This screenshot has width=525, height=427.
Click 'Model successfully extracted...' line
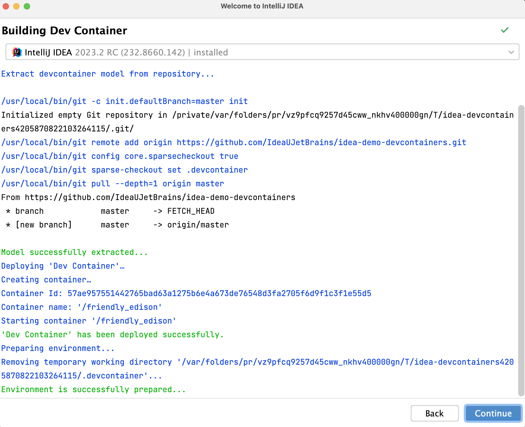pos(74,252)
